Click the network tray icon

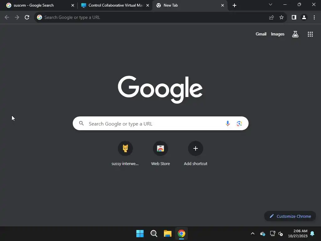272,233
